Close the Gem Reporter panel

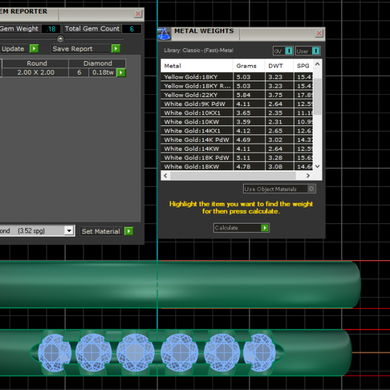pyautogui.click(x=138, y=13)
